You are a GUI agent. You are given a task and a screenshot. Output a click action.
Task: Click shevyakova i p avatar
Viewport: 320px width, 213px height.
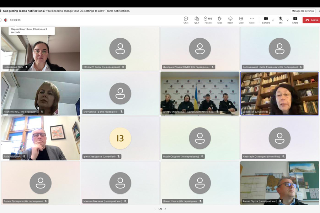pyautogui.click(x=120, y=93)
